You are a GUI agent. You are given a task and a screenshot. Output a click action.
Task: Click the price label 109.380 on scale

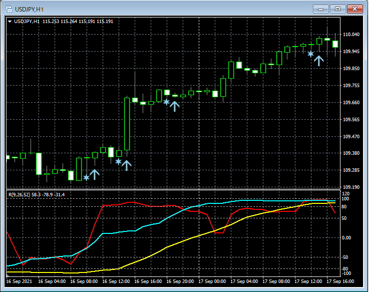coord(351,153)
